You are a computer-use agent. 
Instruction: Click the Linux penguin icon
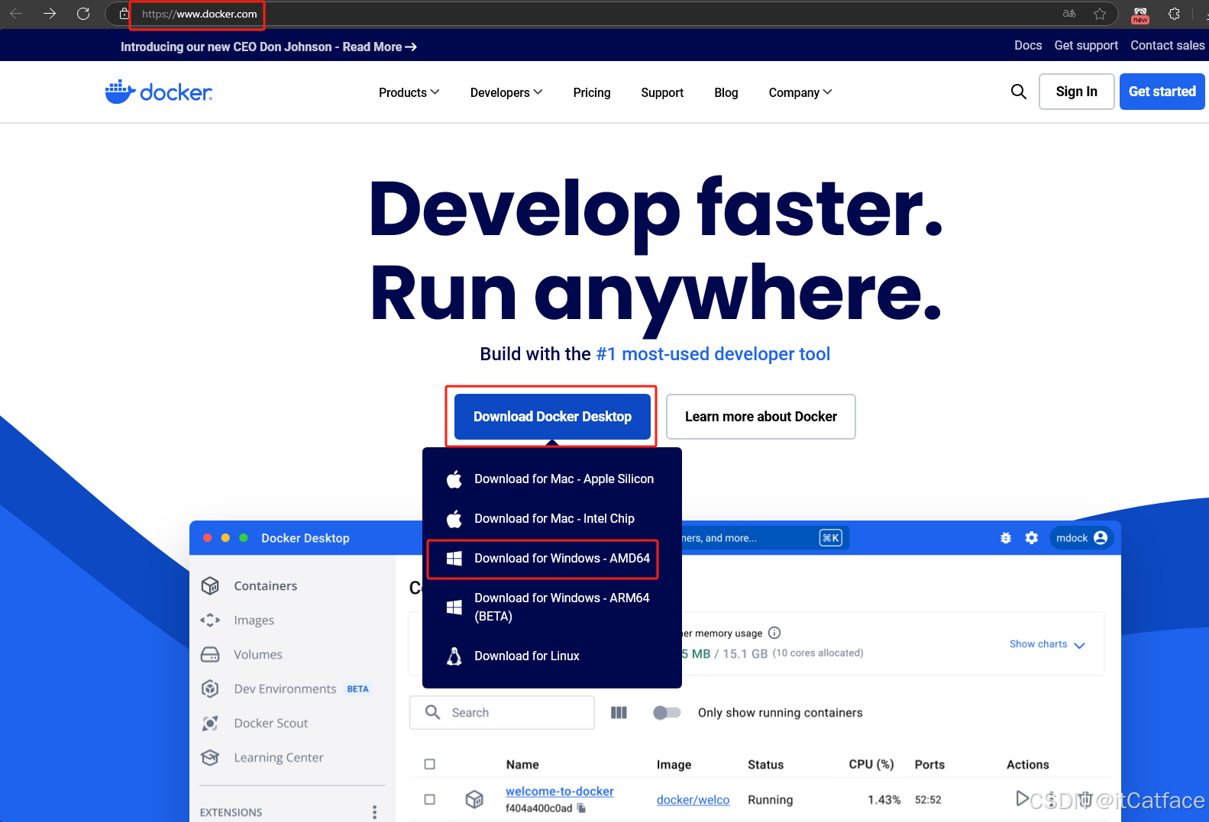tap(454, 656)
